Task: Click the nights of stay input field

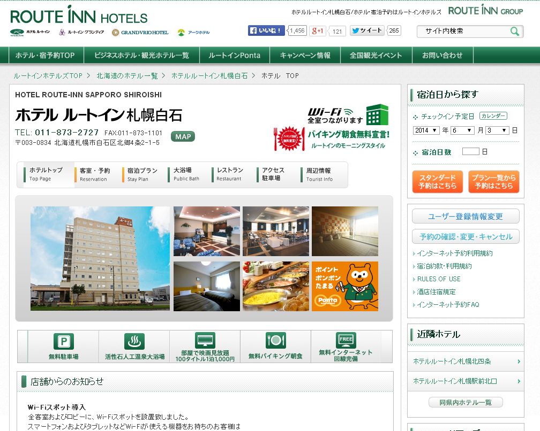Action: tap(470, 151)
